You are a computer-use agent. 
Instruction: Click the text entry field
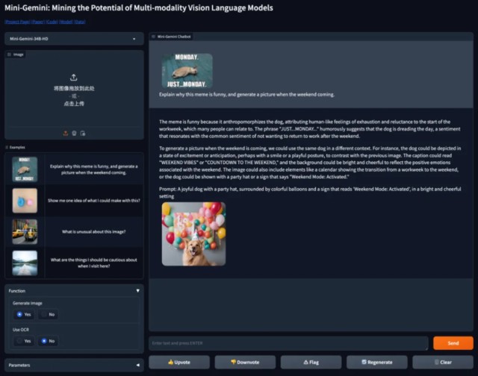[x=288, y=343]
